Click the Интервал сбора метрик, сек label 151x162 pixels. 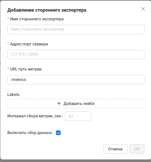click(x=35, y=116)
